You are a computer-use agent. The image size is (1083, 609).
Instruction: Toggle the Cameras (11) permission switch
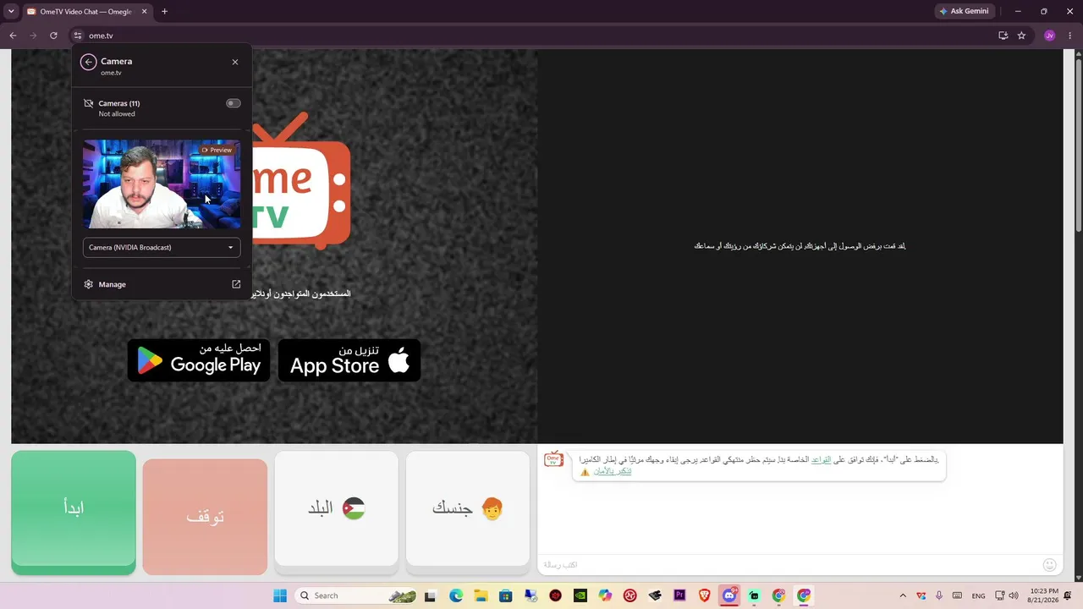[x=233, y=103]
